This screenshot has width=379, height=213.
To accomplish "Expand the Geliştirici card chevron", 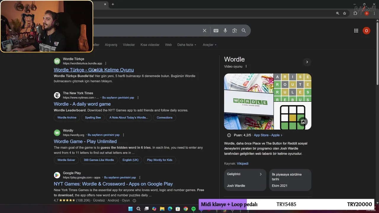I will point(261,174).
